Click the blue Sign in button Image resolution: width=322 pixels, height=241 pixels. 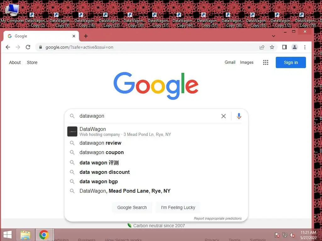click(291, 62)
